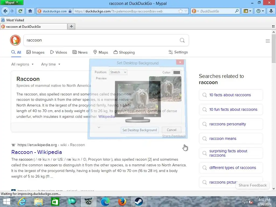The image size is (276, 207).
Task: Open the tab groups grid icon
Action: 273,26
